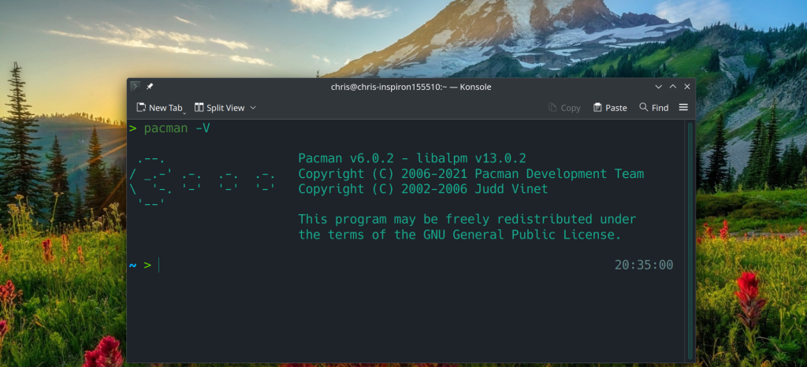This screenshot has width=807, height=367.
Task: Click the 20:35:00 timestamp in terminal
Action: (644, 265)
